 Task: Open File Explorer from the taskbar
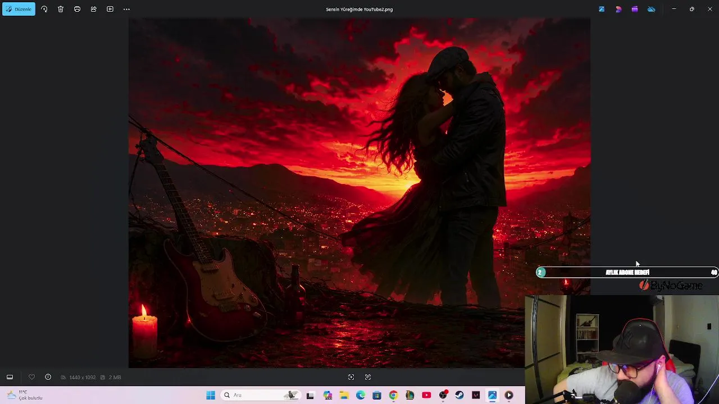[344, 395]
